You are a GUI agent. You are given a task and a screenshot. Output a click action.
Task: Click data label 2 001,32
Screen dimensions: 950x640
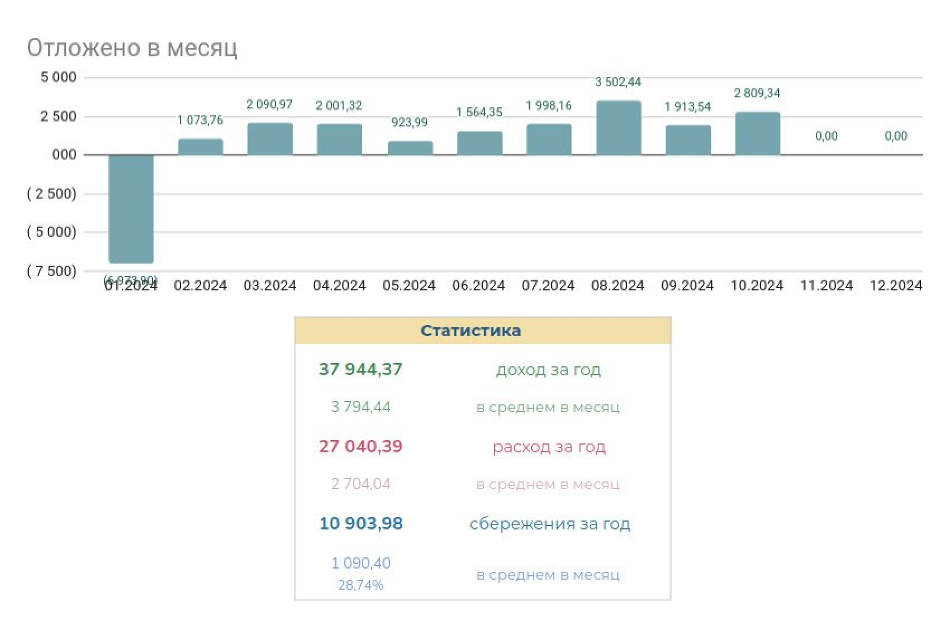(339, 106)
